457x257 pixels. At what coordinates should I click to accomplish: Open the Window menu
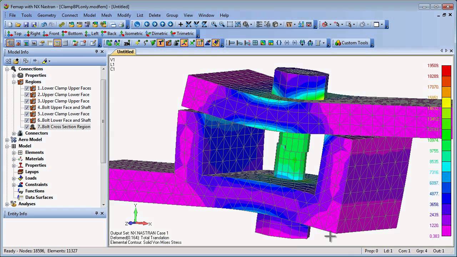(206, 15)
